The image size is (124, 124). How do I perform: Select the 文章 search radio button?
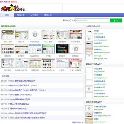pos(70,20)
